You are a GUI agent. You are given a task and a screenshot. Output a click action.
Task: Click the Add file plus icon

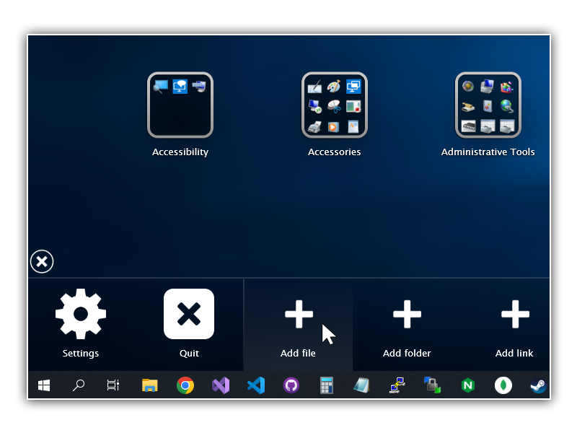click(299, 314)
